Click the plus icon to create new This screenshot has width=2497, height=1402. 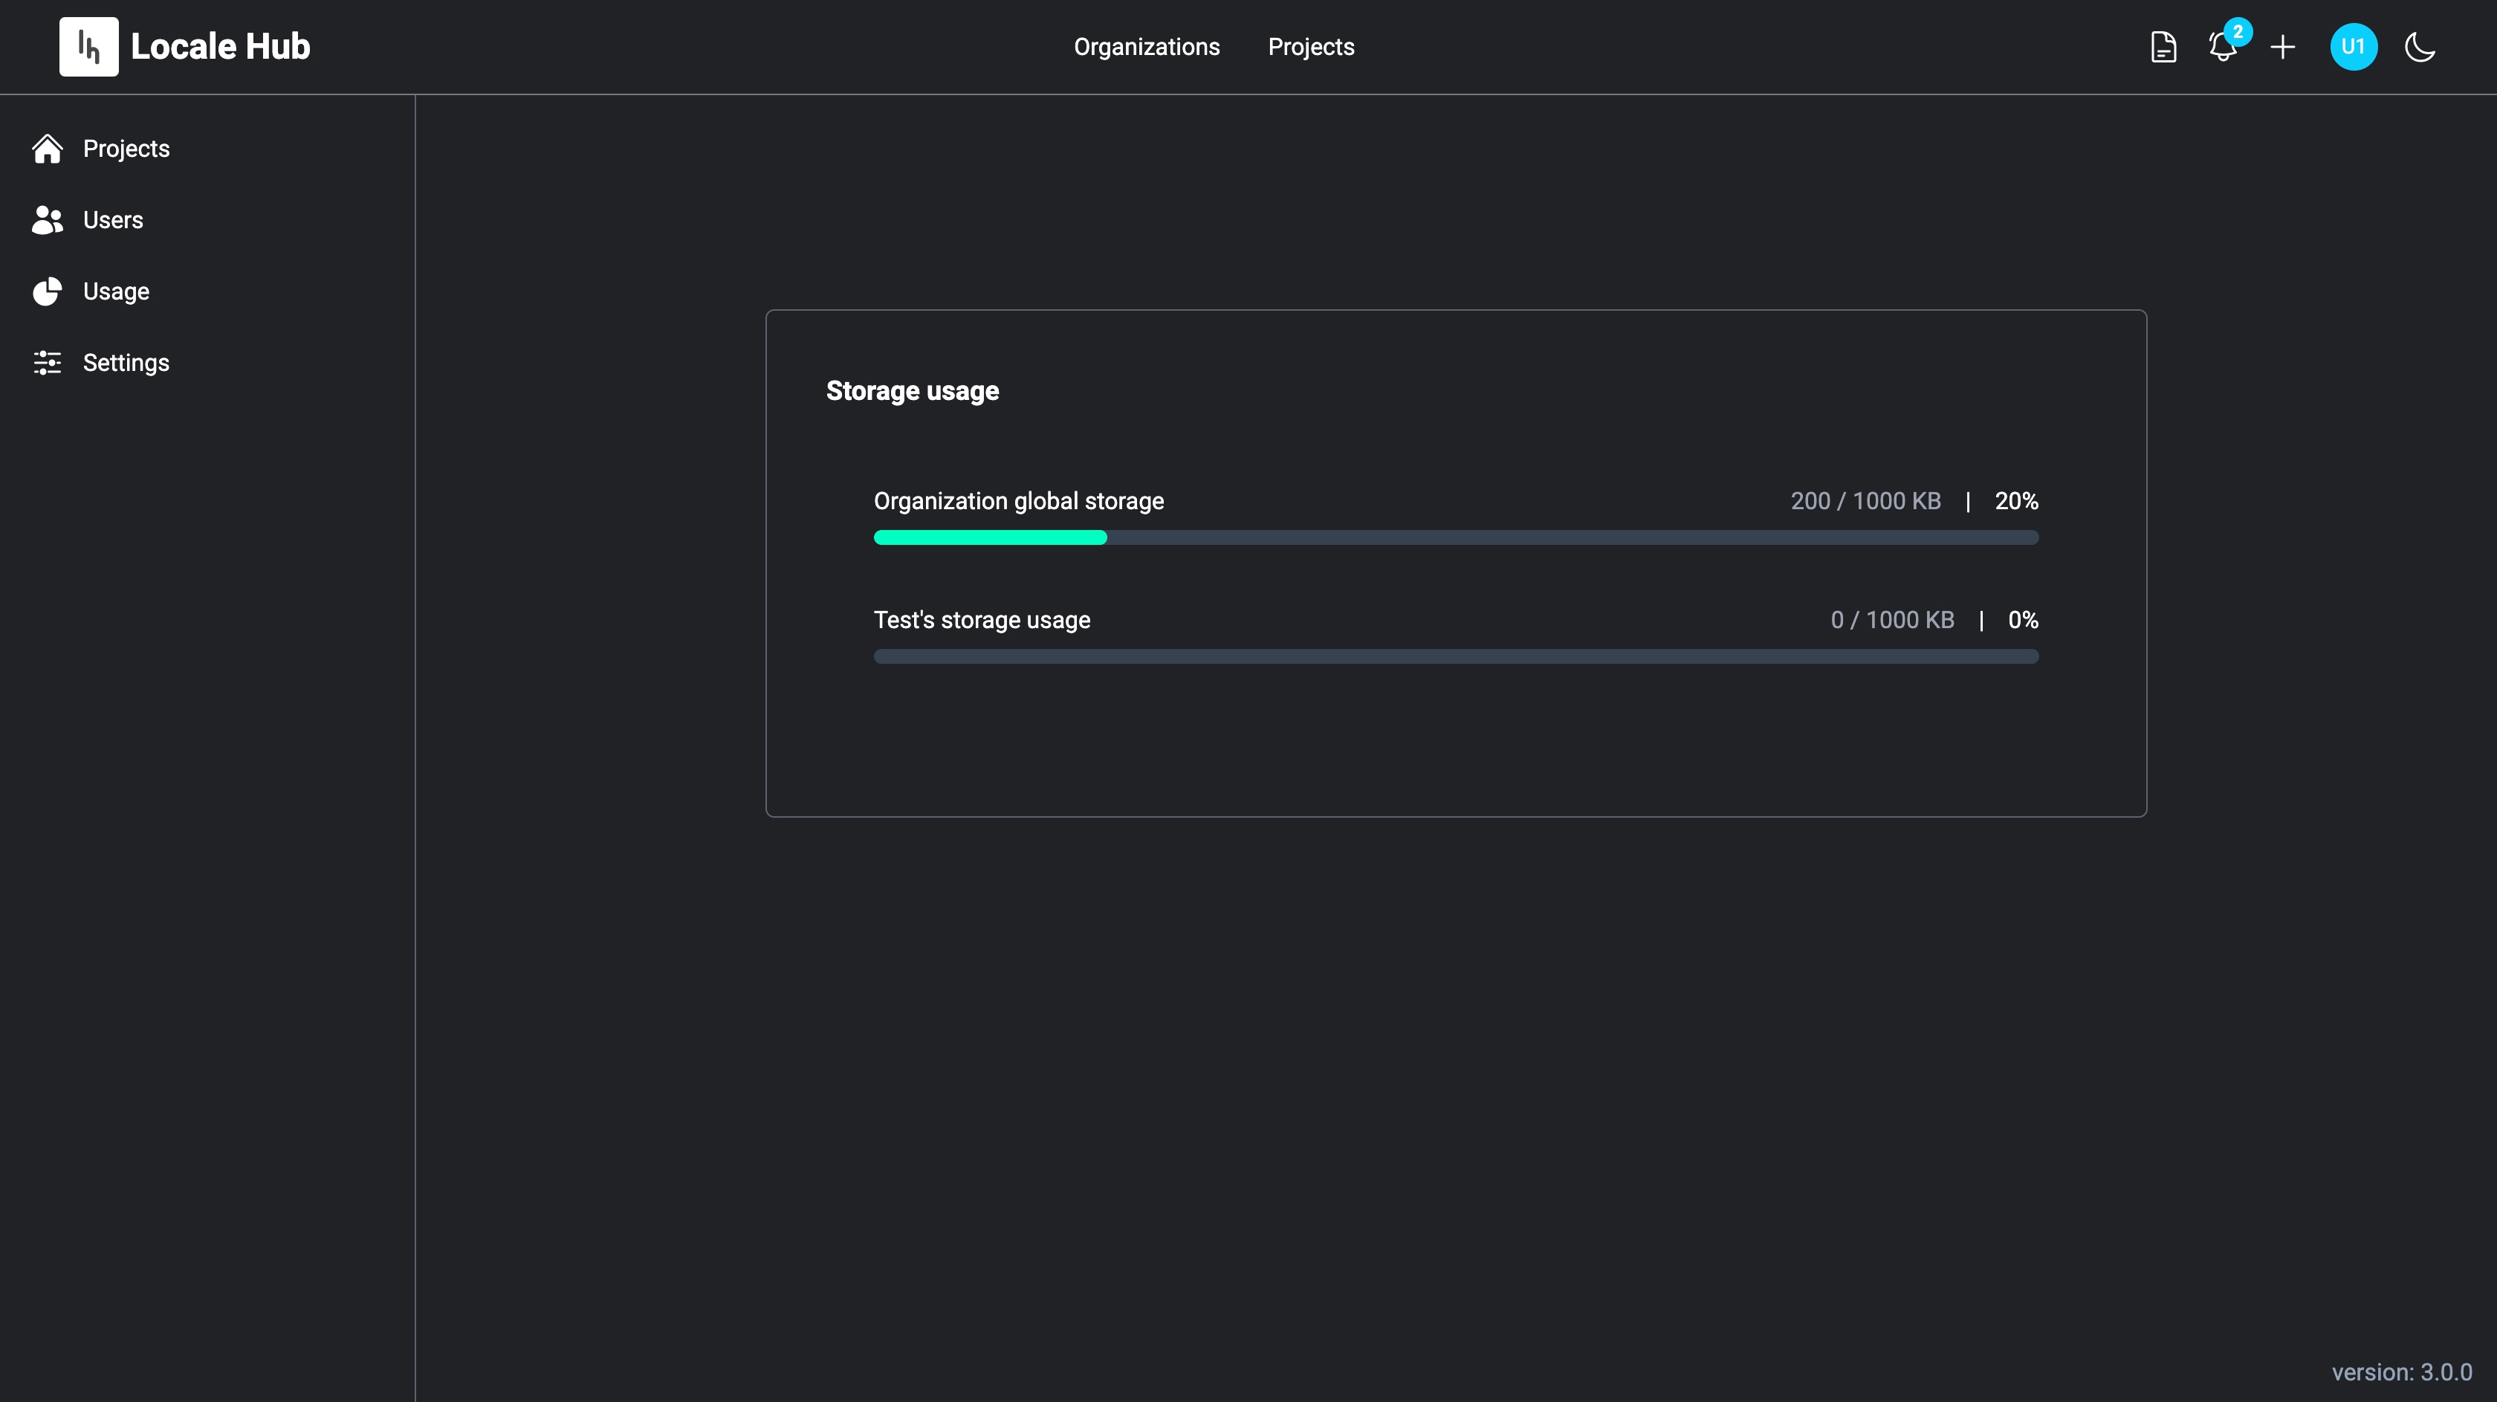click(2283, 47)
